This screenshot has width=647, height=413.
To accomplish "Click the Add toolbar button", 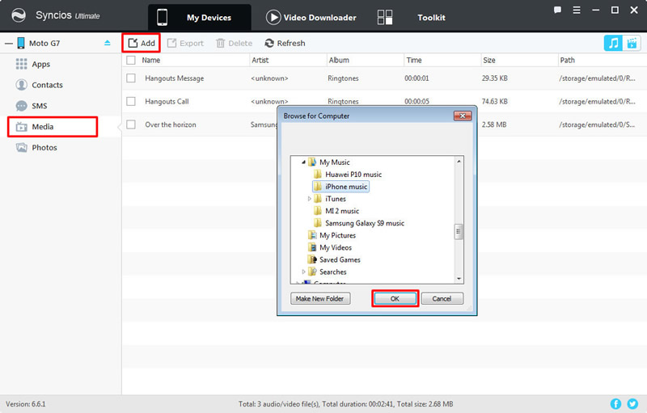I will pos(141,43).
